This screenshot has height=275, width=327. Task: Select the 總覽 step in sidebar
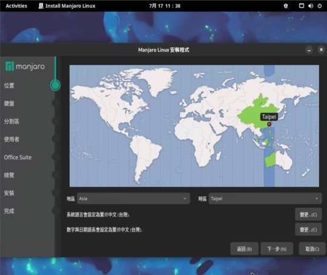[x=9, y=175]
